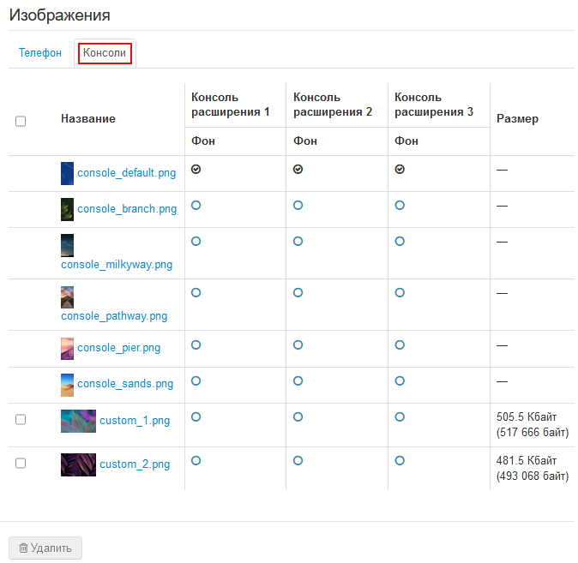Viewport: 578px width, 563px height.
Task: Select the Консоли tab
Action: (x=105, y=53)
